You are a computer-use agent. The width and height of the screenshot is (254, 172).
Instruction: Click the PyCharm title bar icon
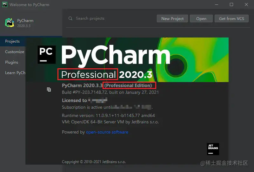(x=5, y=4)
